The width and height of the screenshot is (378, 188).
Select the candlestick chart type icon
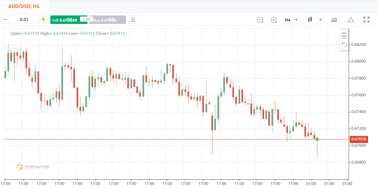tap(310, 20)
